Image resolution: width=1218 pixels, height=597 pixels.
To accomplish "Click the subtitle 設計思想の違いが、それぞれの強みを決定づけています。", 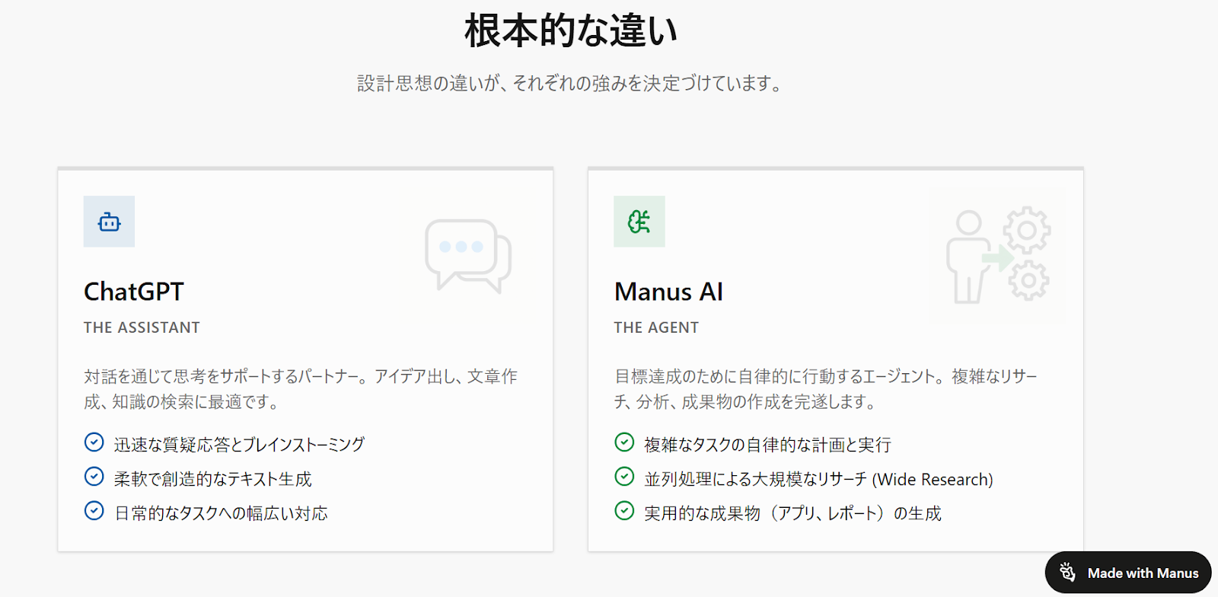I will click(x=571, y=83).
